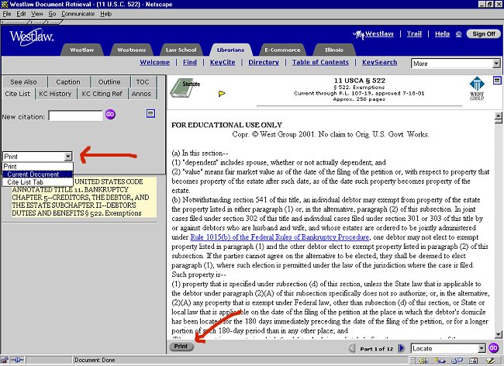Switch to the E-Commerce tab
The height and width of the screenshot is (366, 504).
(x=282, y=50)
